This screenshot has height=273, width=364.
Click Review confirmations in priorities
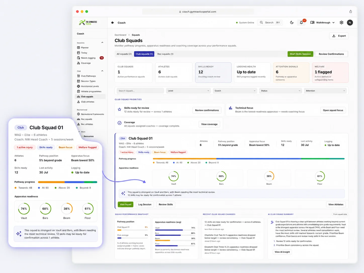tap(207, 110)
